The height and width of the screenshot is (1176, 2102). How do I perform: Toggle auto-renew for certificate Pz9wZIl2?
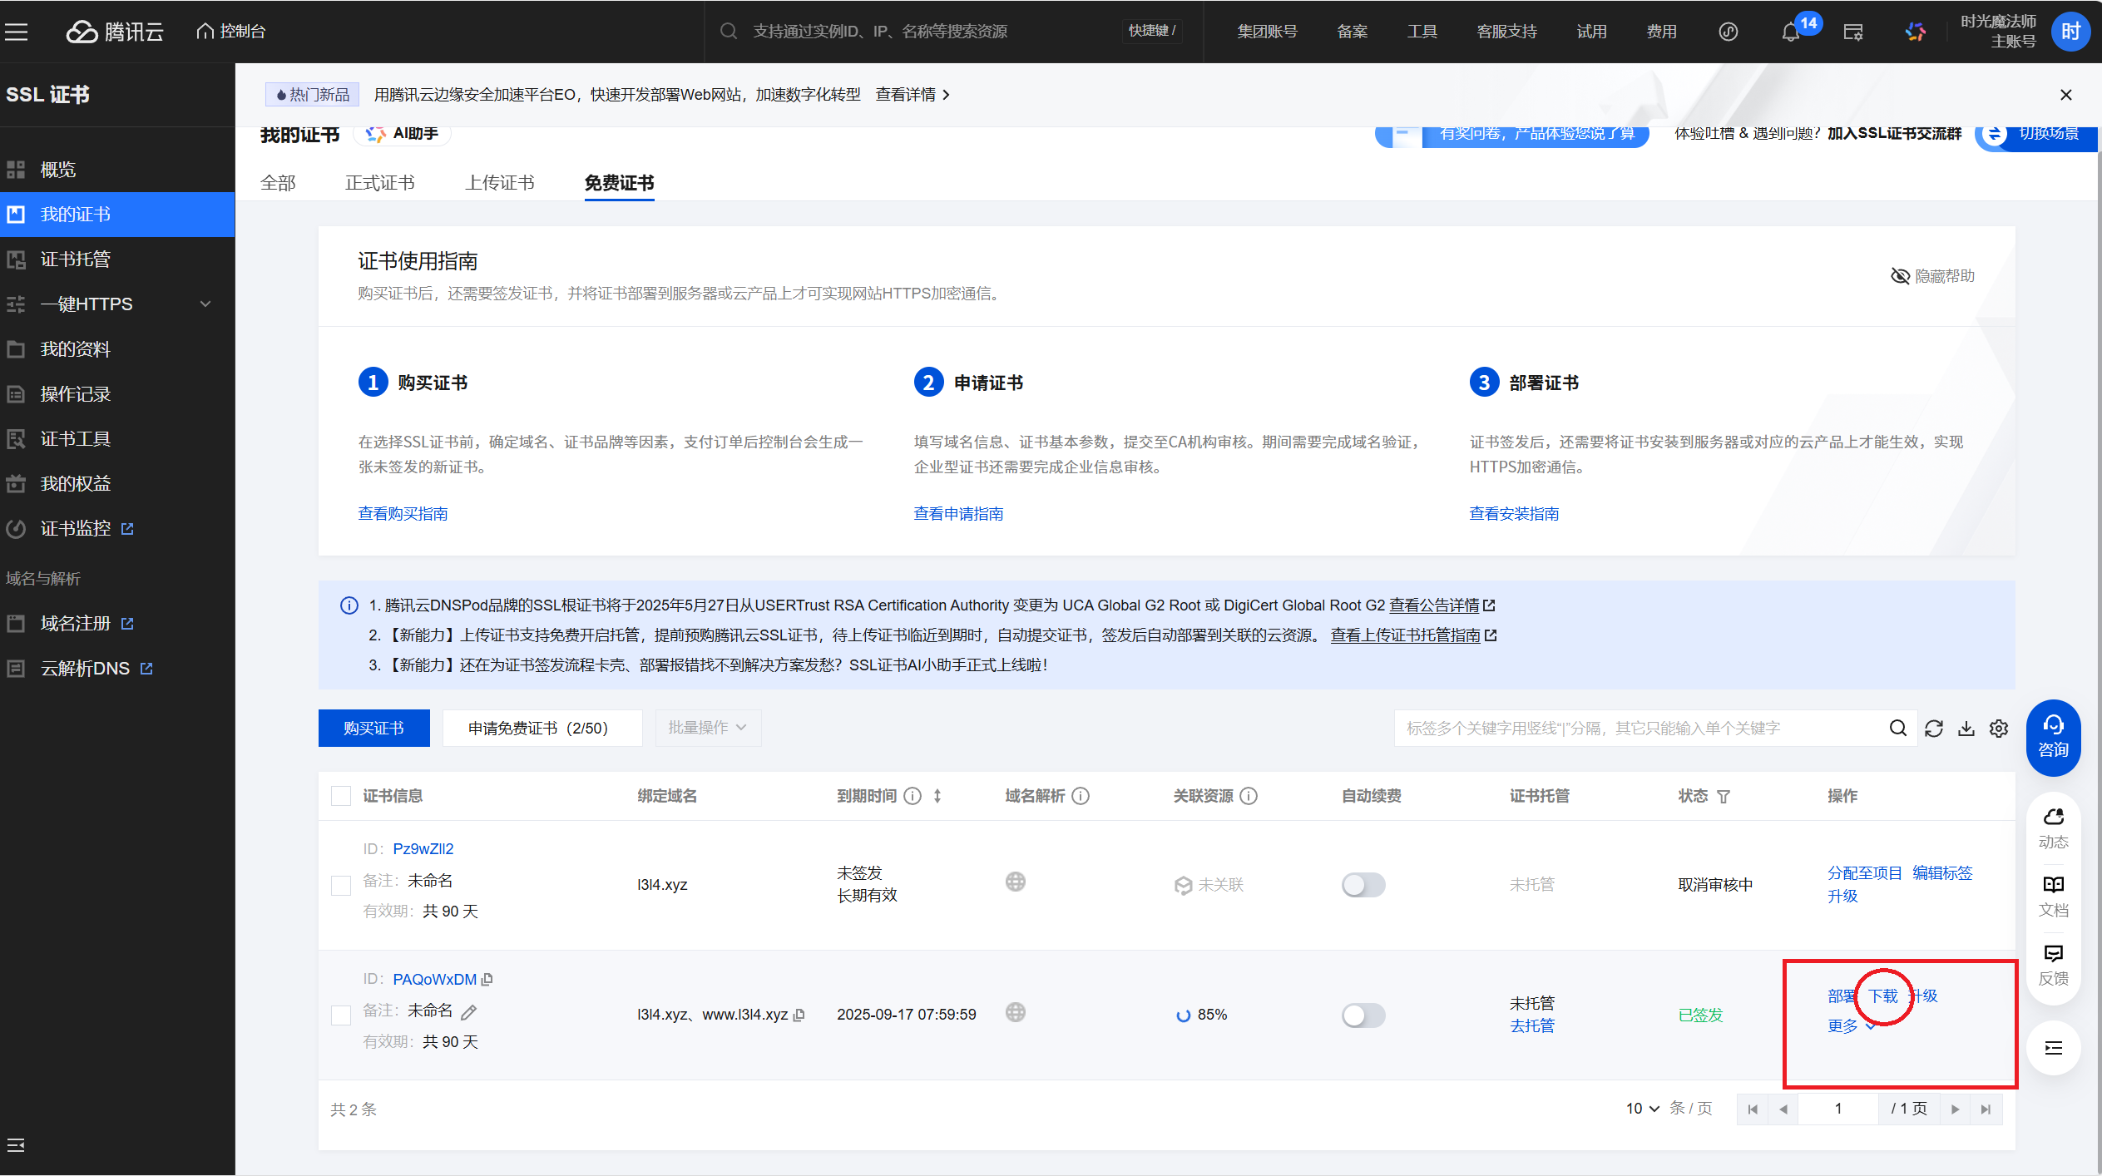point(1363,885)
